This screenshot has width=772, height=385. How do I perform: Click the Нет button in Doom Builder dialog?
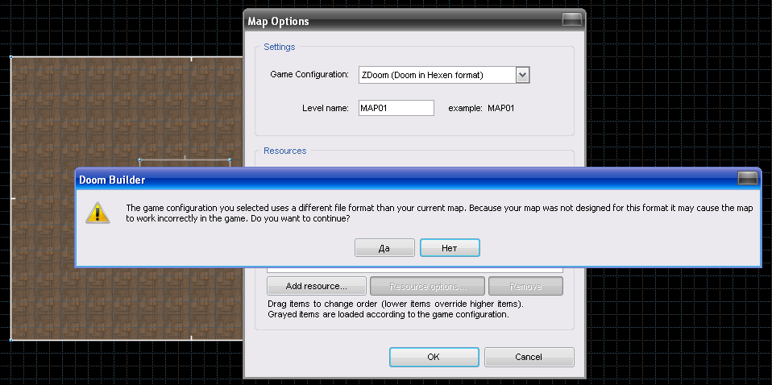450,247
